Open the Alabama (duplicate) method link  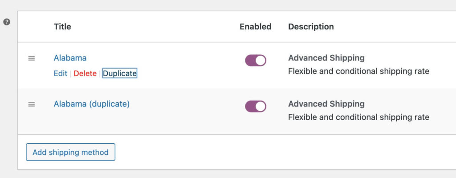tap(92, 104)
